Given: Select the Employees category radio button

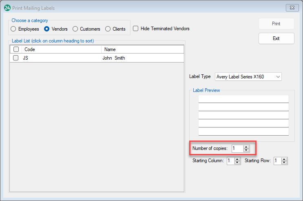Looking at the screenshot, I should click(x=13, y=29).
